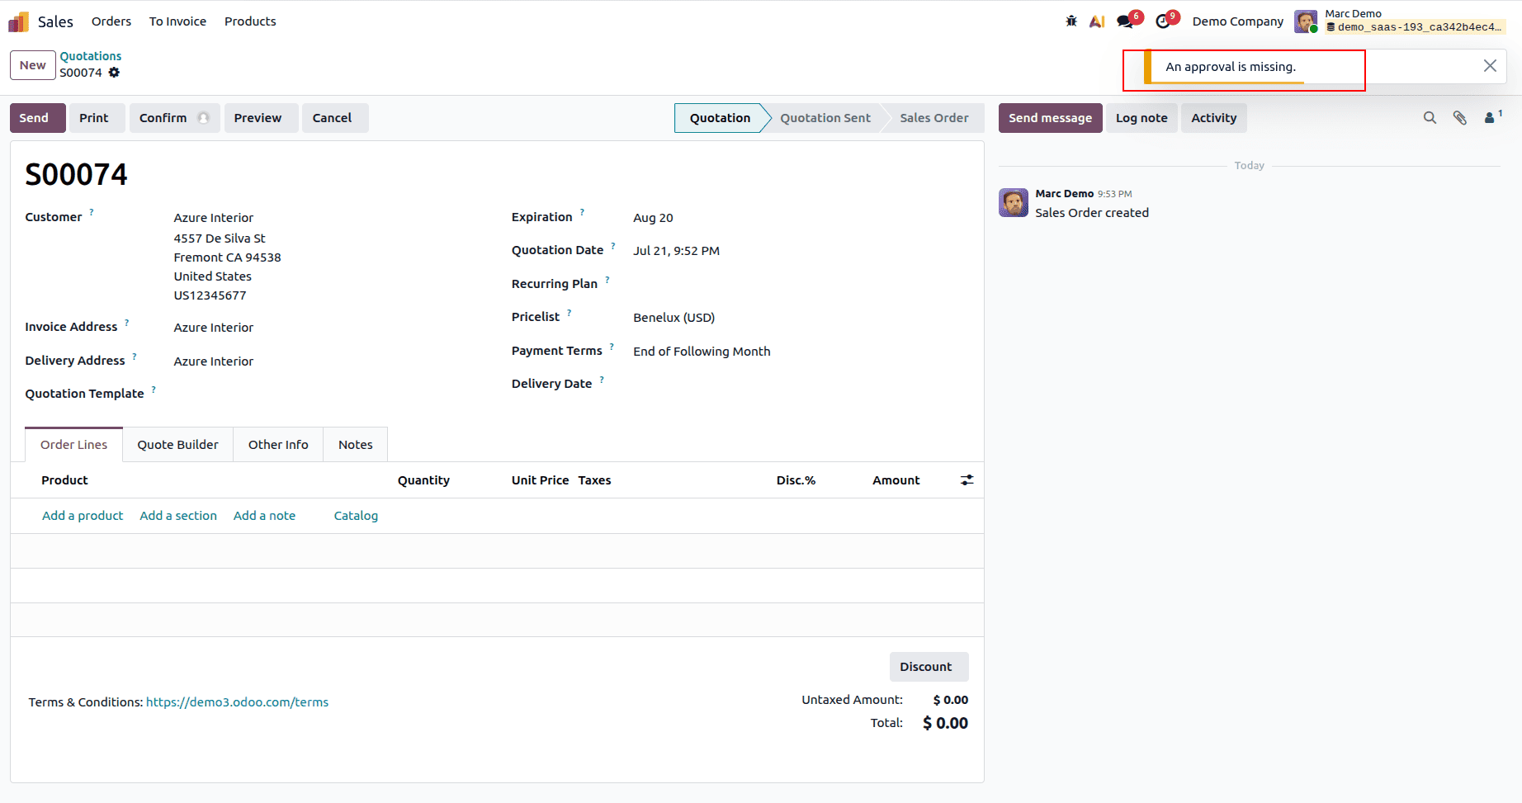1522x803 pixels.
Task: Cancel the quotation
Action: tap(335, 118)
